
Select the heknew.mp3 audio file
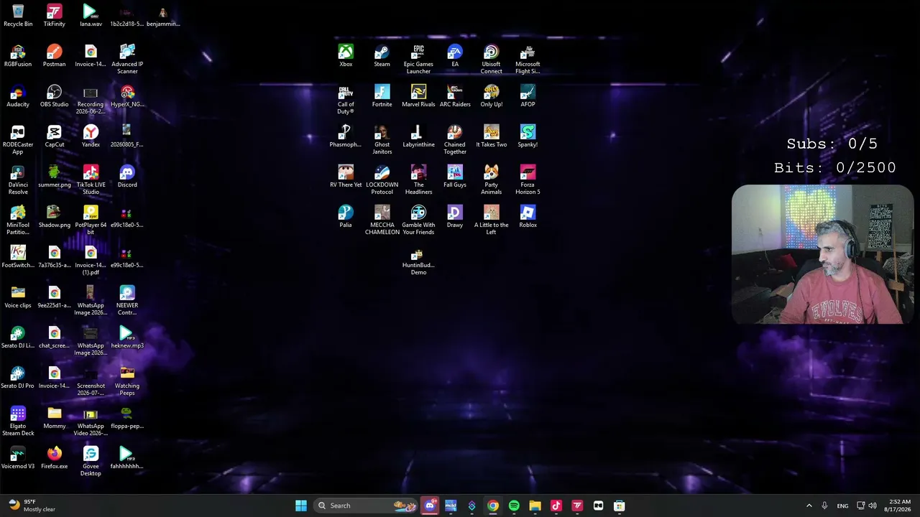tap(127, 337)
